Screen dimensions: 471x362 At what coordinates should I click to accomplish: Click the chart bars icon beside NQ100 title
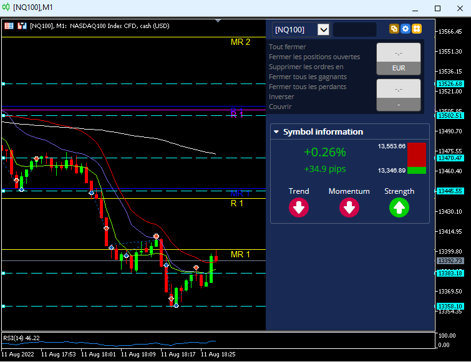coord(22,26)
